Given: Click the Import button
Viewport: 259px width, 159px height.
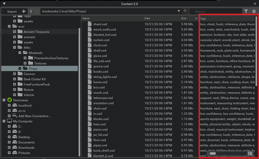Looking at the screenshot, I should (x=12, y=11).
